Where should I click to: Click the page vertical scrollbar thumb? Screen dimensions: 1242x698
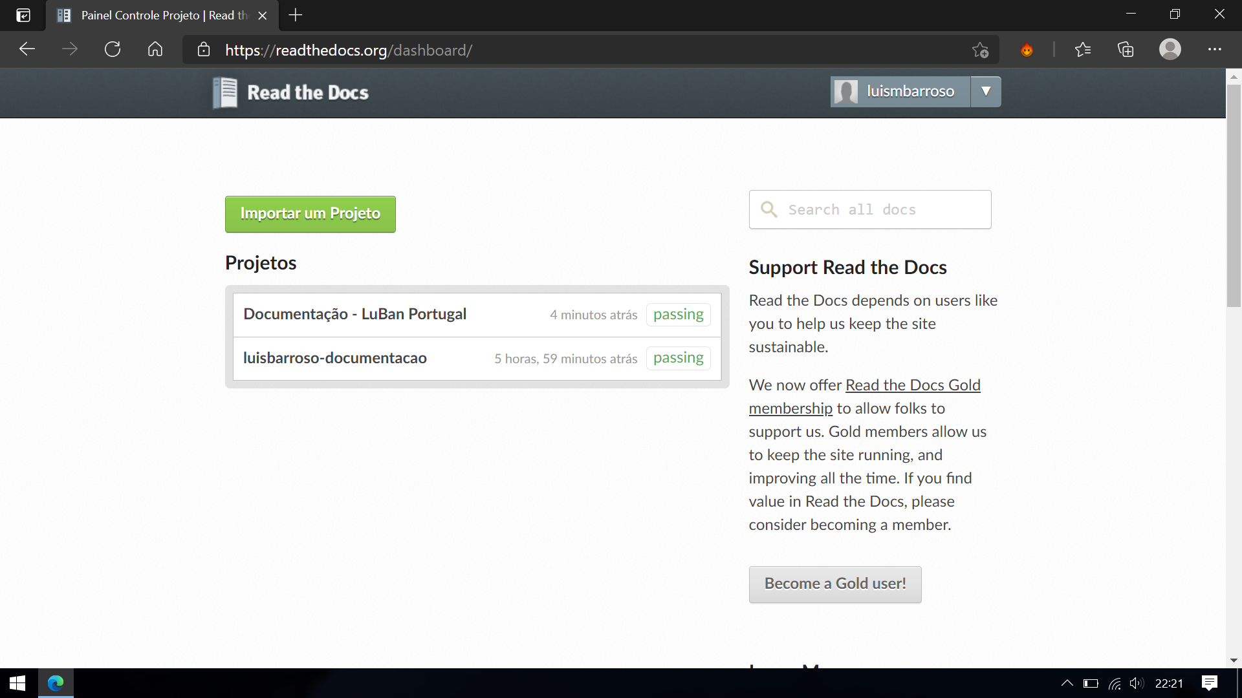1234,194
